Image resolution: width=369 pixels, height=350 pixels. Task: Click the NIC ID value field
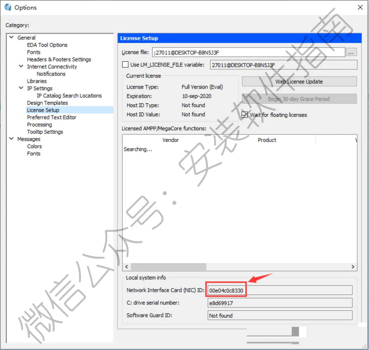tap(280, 290)
